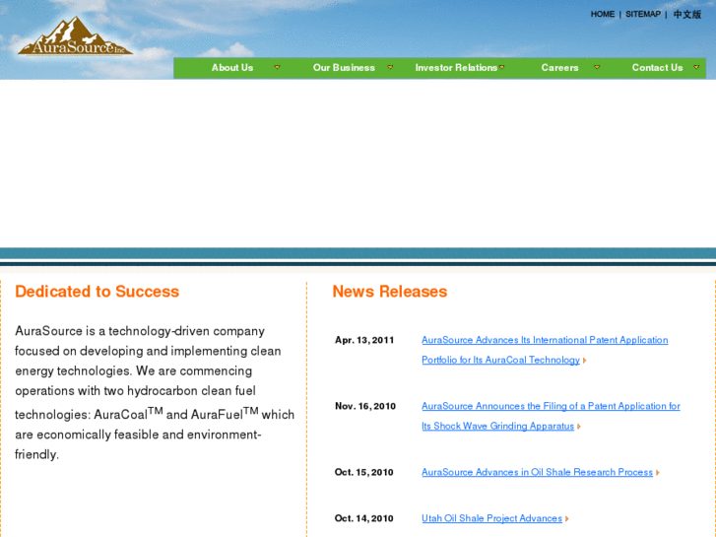716x537 pixels.
Task: Expand the Investor Relations dropdown arrow
Action: pyautogui.click(x=502, y=67)
